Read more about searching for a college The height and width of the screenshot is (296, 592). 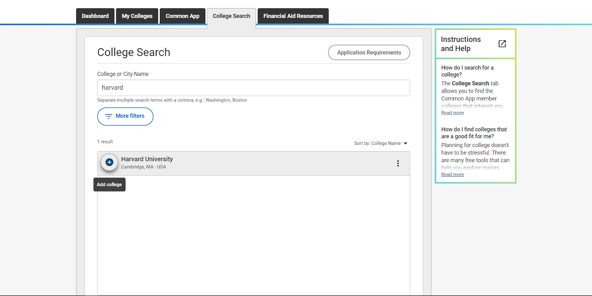coord(452,113)
